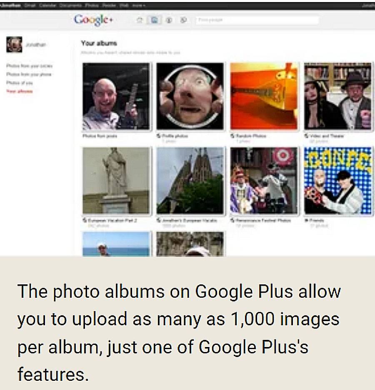Screen dimensions: 375x390
Task: Click the Find people search field
Action: click(x=257, y=20)
